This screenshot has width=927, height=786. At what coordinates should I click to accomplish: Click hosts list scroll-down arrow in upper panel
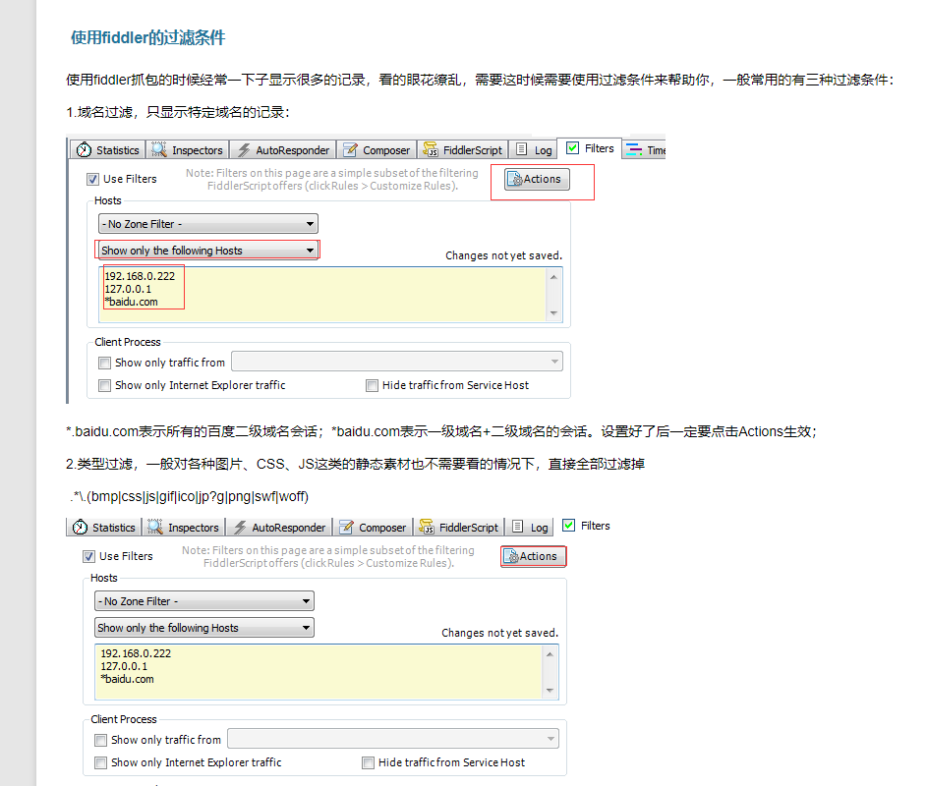coord(554,313)
